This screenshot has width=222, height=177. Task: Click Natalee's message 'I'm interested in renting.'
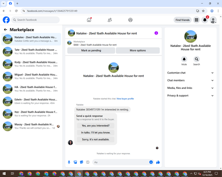click(x=103, y=110)
